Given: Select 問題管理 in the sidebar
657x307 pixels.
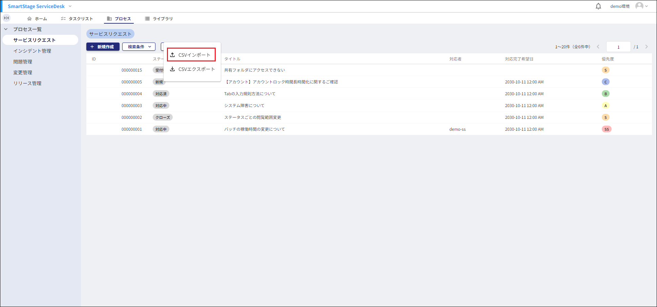Looking at the screenshot, I should click(x=23, y=61).
